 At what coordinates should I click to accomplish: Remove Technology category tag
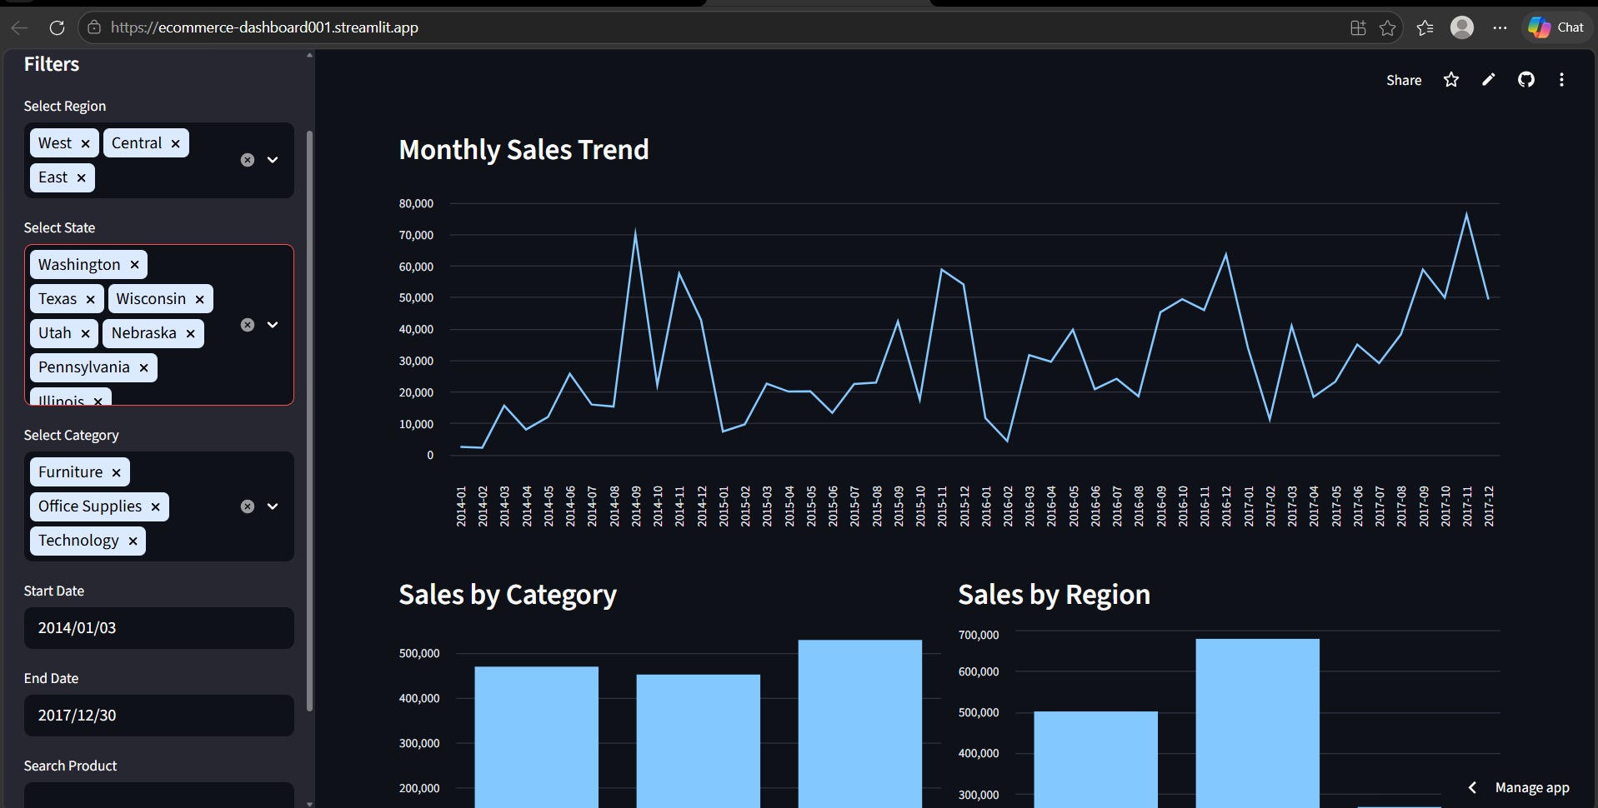click(133, 541)
